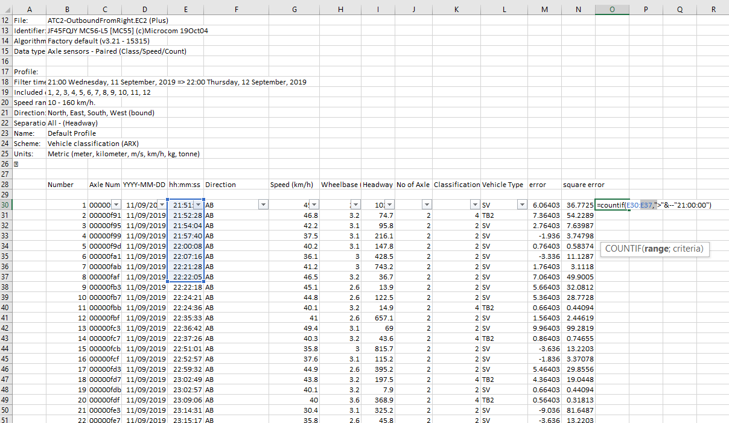This screenshot has height=423, width=729.
Task: Click the axle number cell '00000fc3'
Action: [x=105, y=328]
